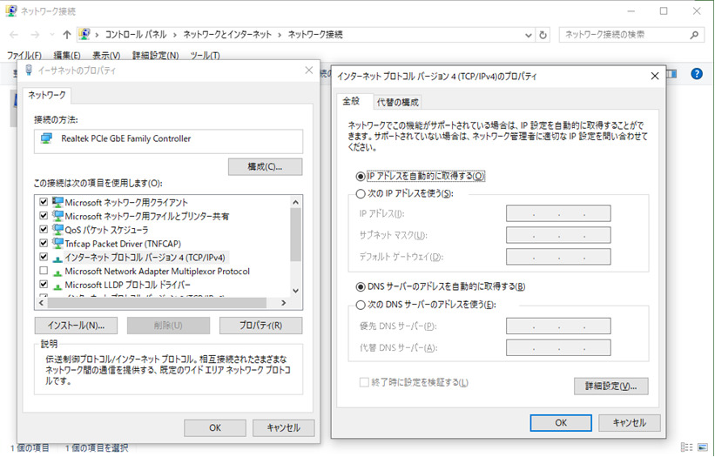Click キャンセル in イーサネットのプロパティ dialog

(283, 428)
